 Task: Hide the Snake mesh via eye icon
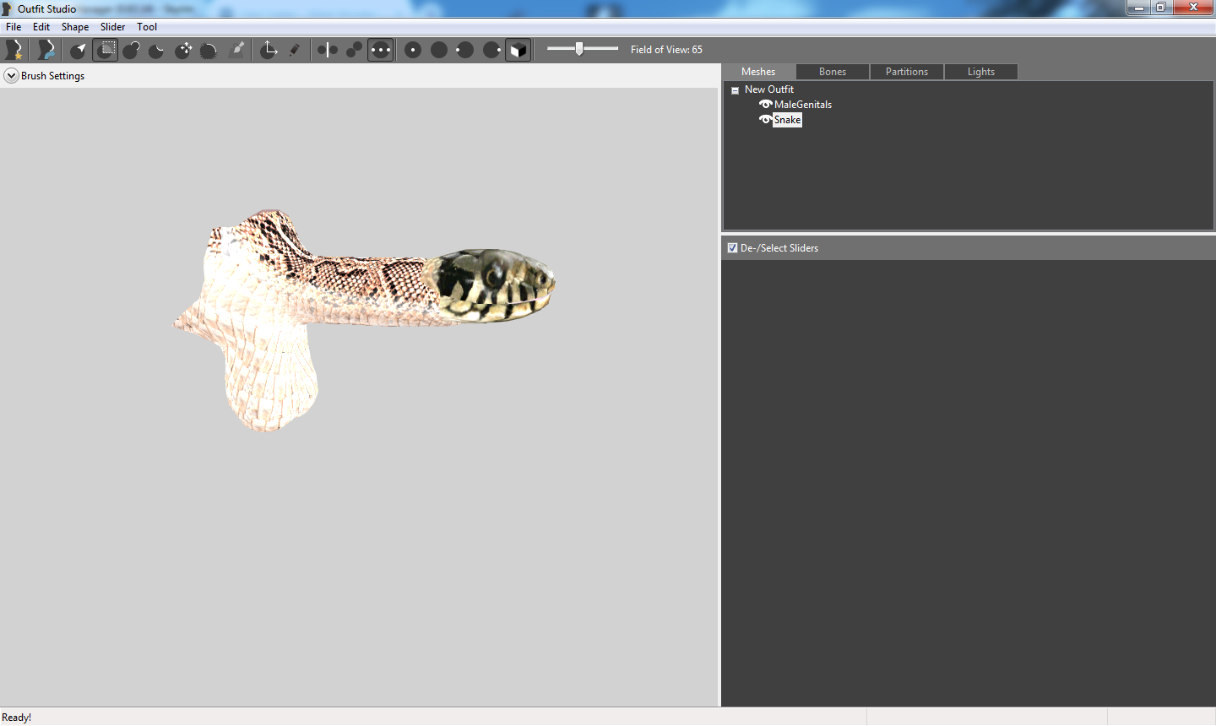[765, 120]
